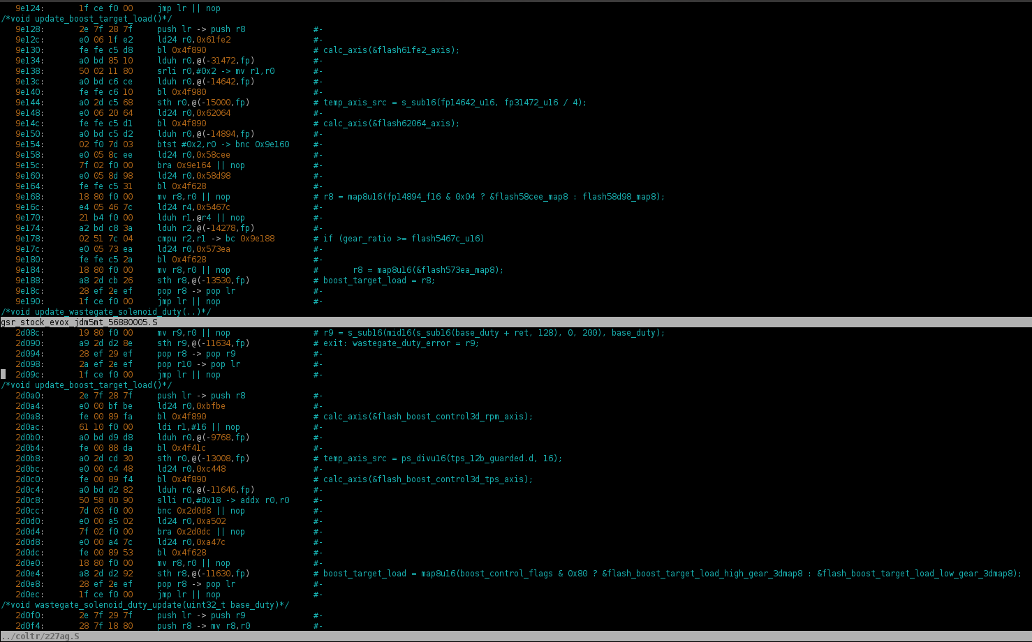The image size is (1032, 642).
Task: Click the 'if (gear_ratio >= flash5467c_u16)' comment
Action: point(403,239)
